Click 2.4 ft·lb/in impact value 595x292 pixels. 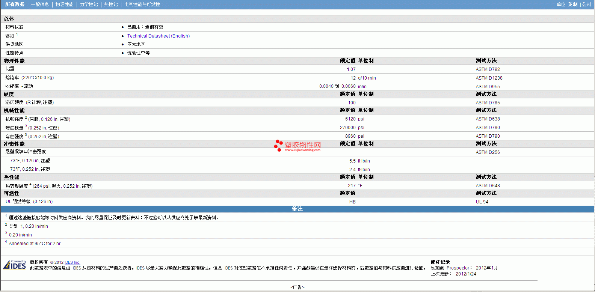(x=359, y=170)
